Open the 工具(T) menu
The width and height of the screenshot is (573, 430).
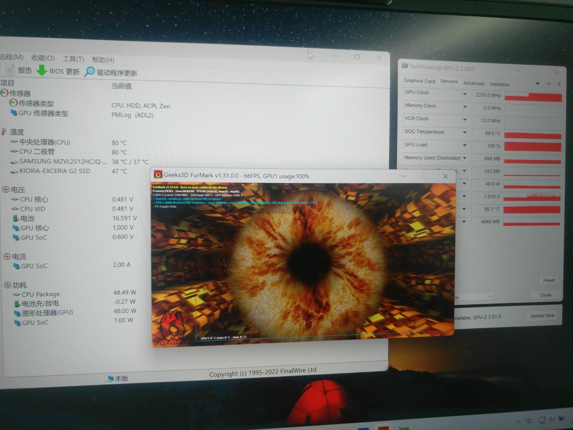point(73,59)
